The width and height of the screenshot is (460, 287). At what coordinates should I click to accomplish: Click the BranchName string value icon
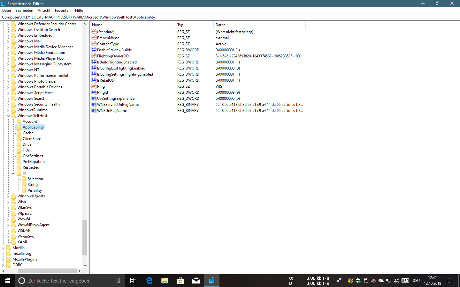coord(94,38)
